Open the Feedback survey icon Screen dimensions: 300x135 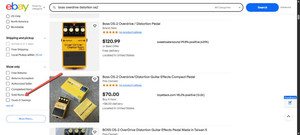290,103
